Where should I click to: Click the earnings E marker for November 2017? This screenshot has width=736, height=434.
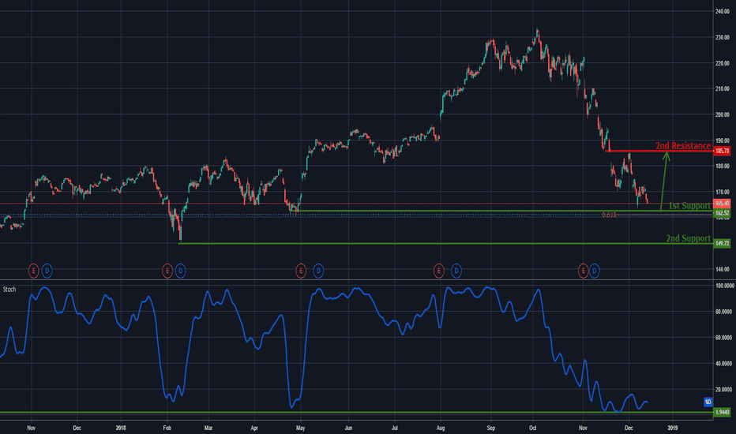[33, 271]
